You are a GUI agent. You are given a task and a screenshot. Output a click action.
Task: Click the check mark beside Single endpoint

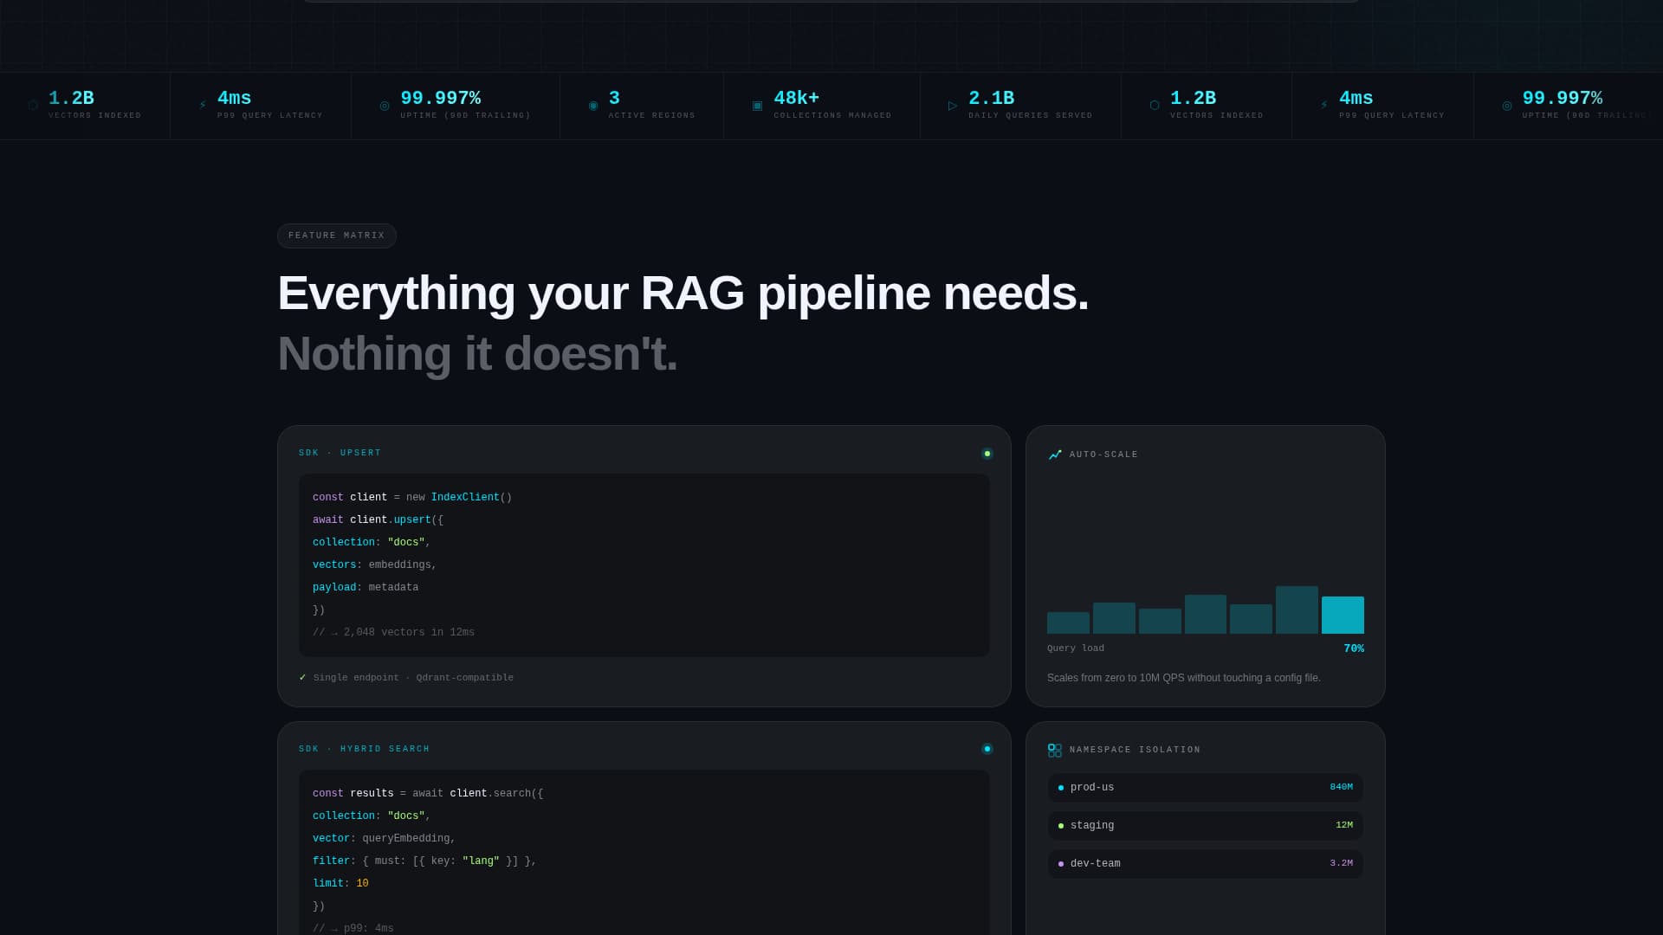coord(302,677)
